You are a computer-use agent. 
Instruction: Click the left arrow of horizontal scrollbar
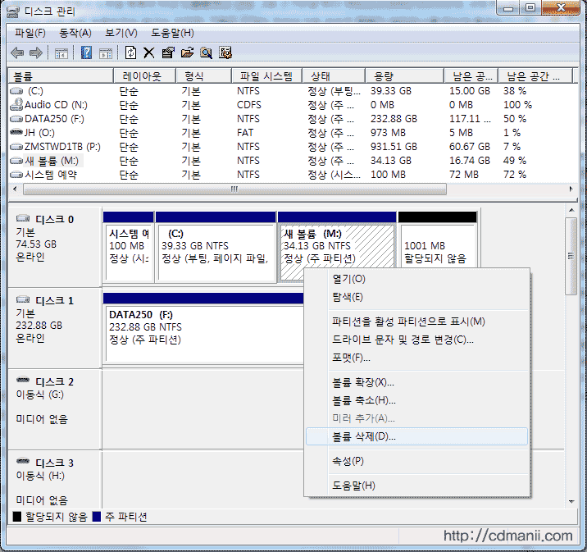tap(15, 189)
